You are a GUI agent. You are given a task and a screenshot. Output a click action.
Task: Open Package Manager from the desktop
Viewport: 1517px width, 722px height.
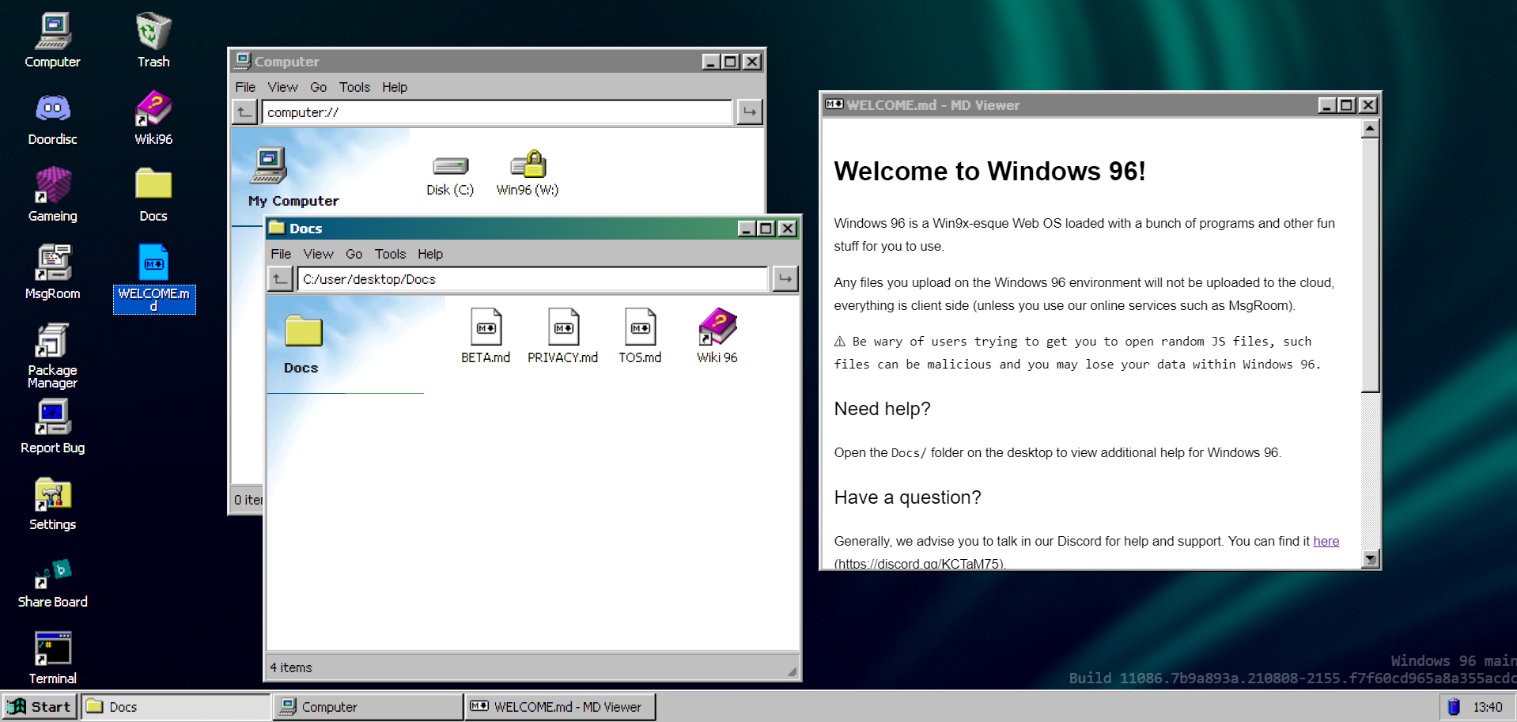(x=52, y=355)
